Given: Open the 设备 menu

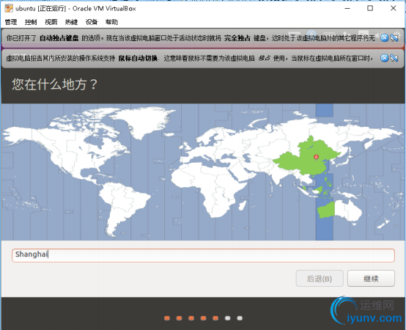Looking at the screenshot, I should 92,22.
